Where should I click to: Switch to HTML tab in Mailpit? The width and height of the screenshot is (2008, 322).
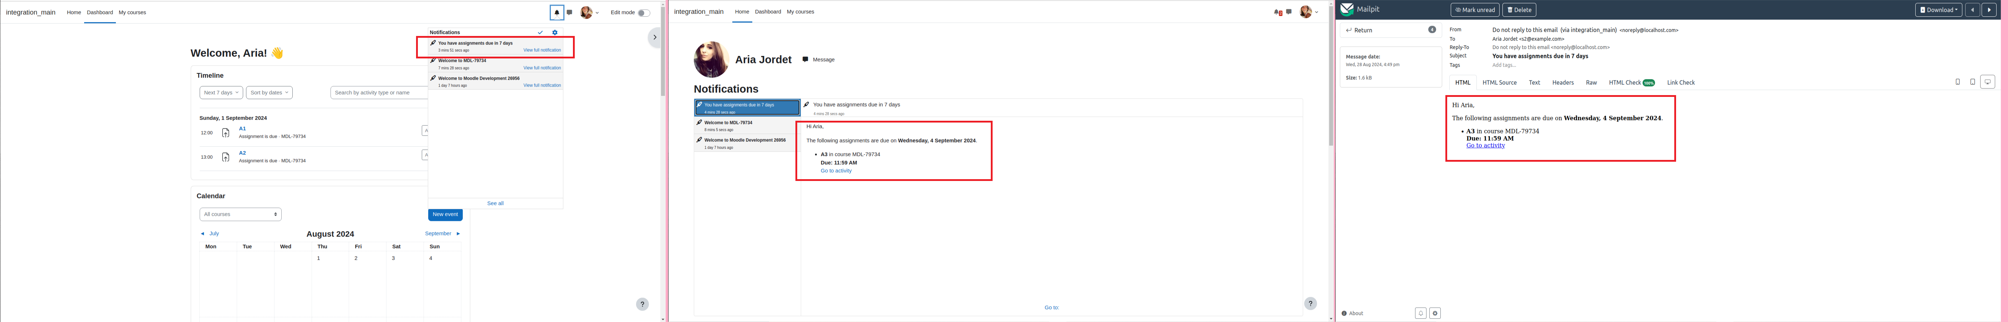1463,83
